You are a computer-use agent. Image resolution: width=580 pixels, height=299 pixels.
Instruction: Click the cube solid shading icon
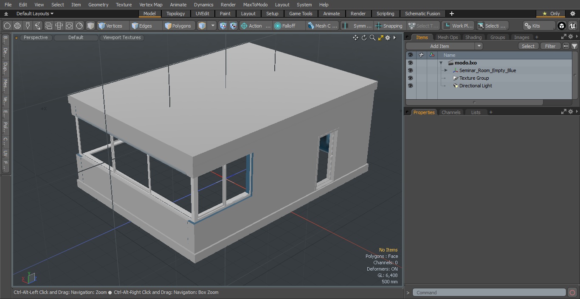point(90,26)
